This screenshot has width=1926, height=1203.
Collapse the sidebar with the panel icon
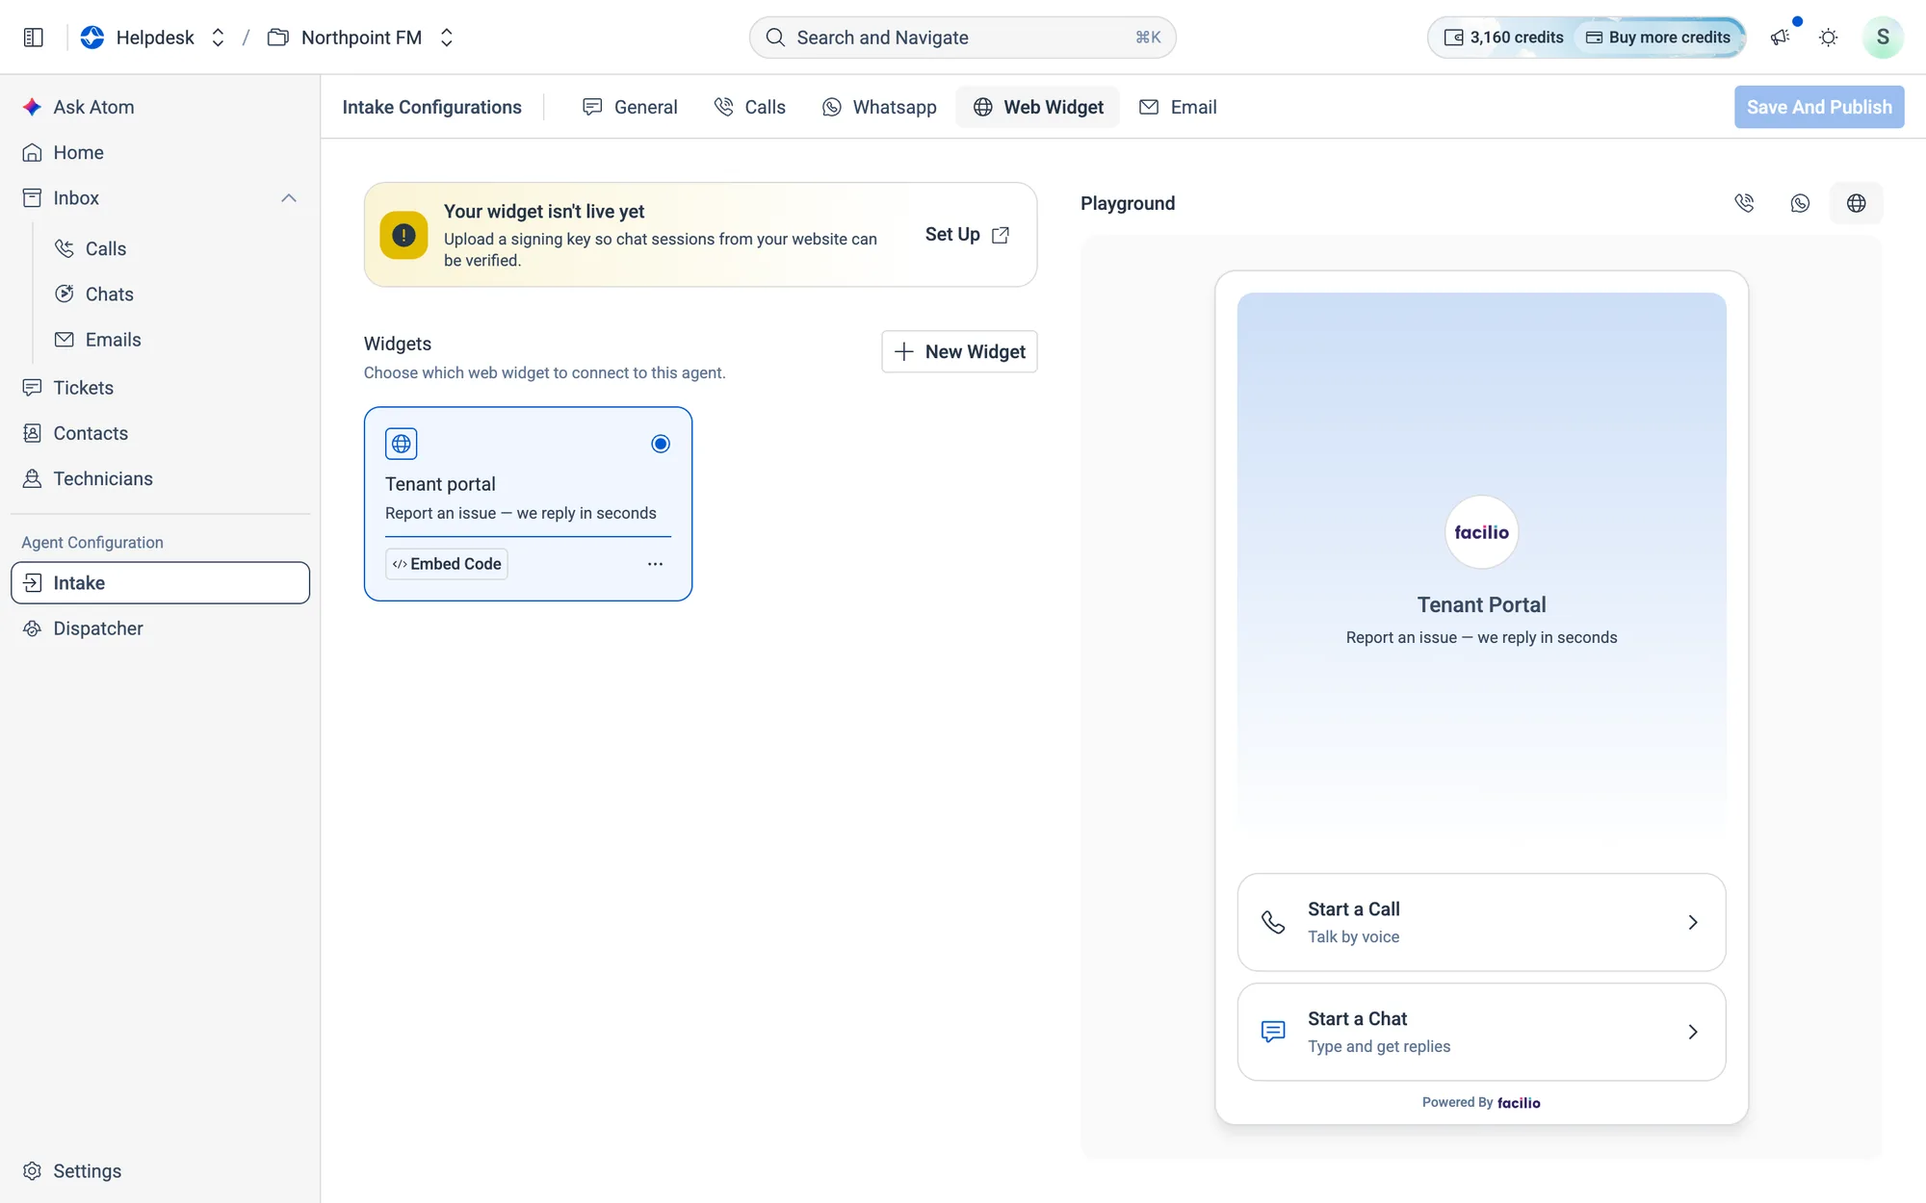click(34, 38)
